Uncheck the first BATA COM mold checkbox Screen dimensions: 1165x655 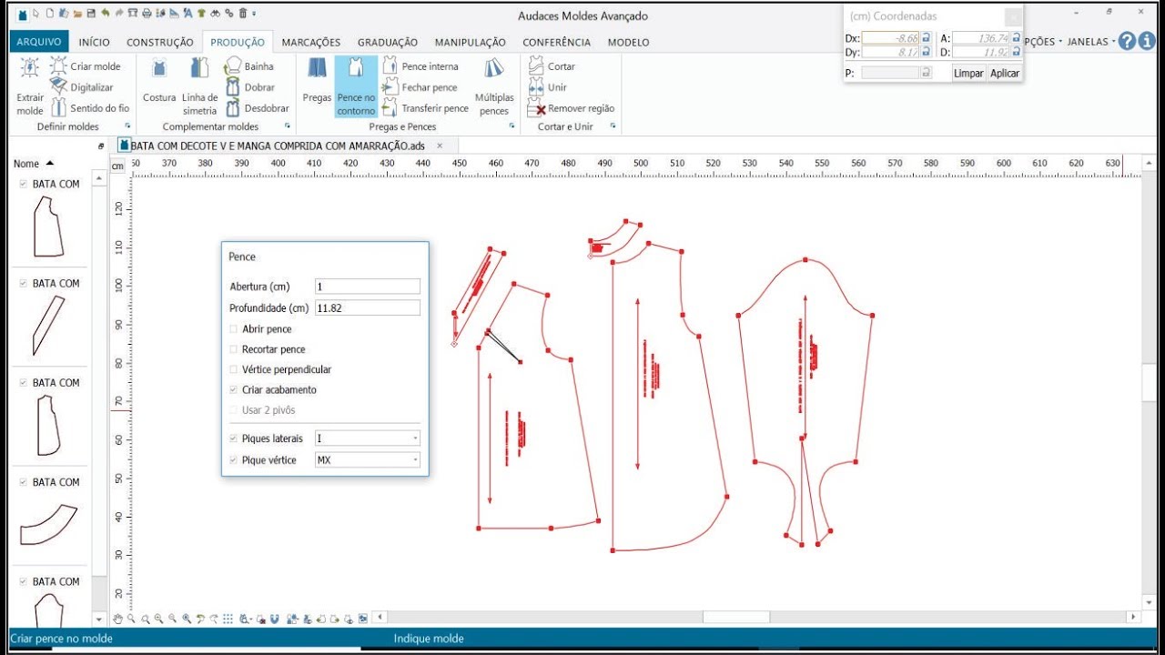click(23, 184)
